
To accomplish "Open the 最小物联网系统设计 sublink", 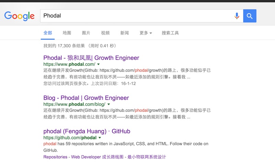I will (x=147, y=157).
